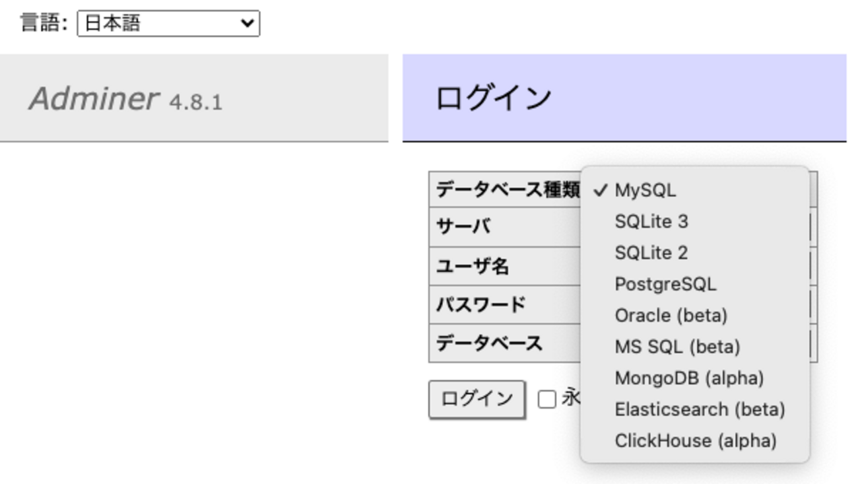858x484 pixels.
Task: Pick PostgreSQL as database type
Action: 694,285
